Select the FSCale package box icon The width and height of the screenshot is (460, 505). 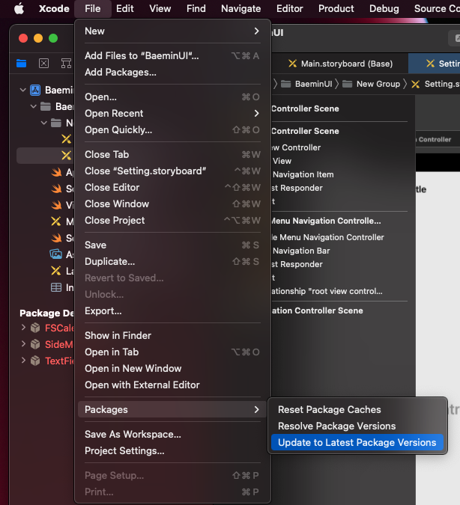[35, 328]
